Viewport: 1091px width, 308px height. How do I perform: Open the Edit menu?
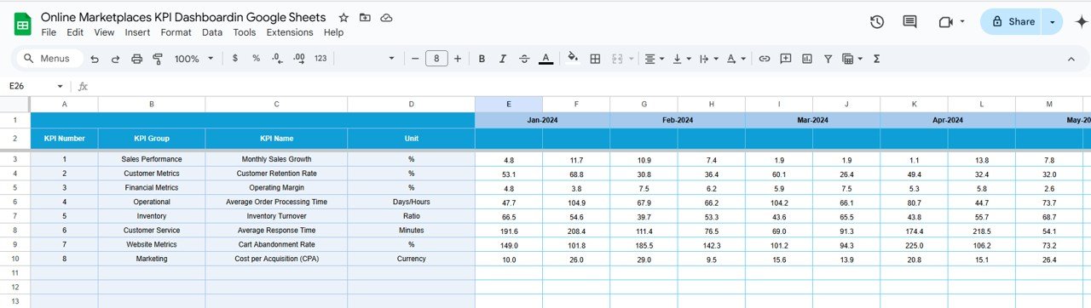pos(75,32)
